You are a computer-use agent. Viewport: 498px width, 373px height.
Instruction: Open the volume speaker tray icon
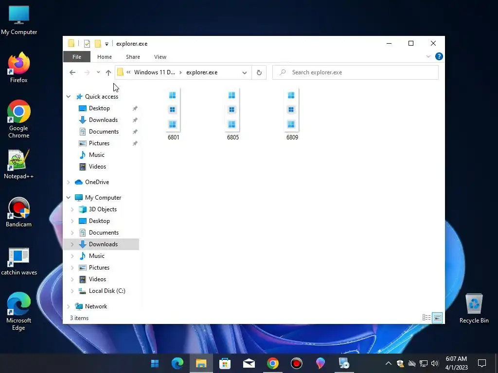[435, 363]
